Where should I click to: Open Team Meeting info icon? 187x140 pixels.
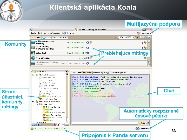(x=88, y=58)
